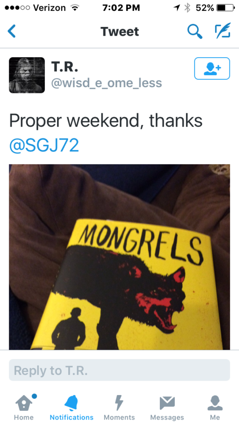Tap the compose tweet quill icon
239x425 pixels.
tap(222, 30)
